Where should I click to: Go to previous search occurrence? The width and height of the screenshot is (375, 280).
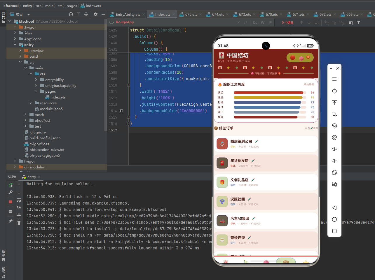pyautogui.click(x=301, y=22)
